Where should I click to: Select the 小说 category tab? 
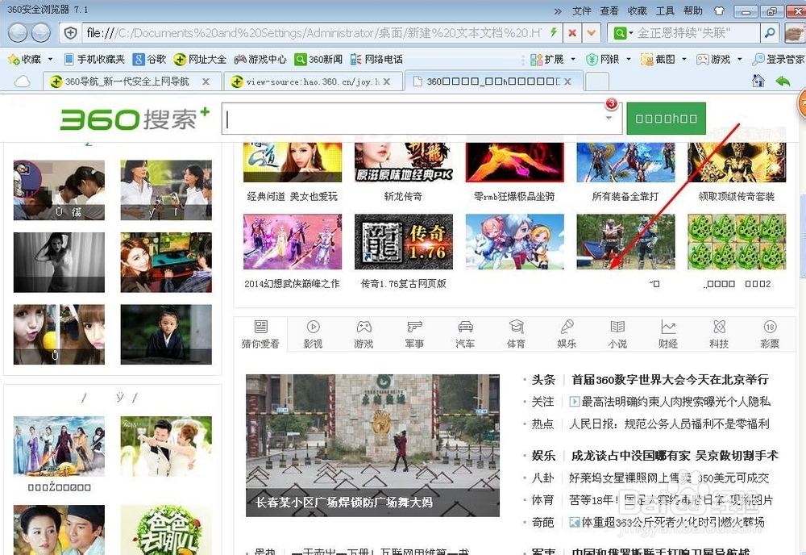(x=617, y=334)
